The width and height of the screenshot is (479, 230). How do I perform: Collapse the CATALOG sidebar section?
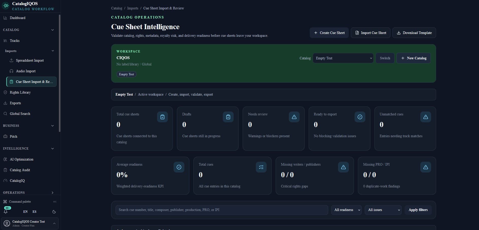click(53, 30)
